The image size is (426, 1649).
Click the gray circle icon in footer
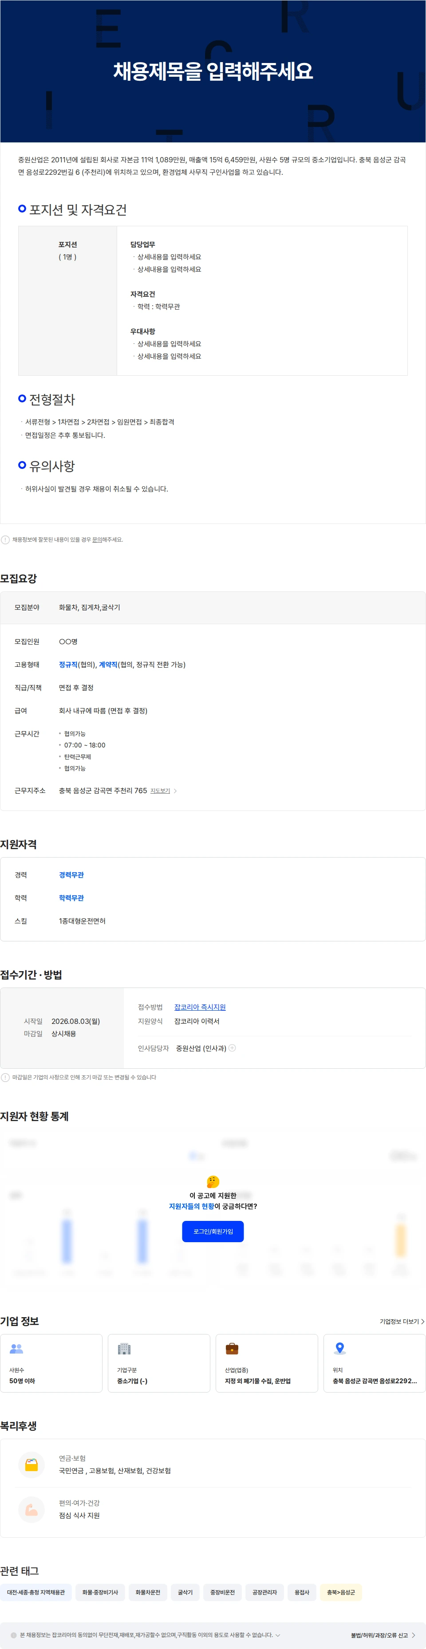(x=13, y=1636)
